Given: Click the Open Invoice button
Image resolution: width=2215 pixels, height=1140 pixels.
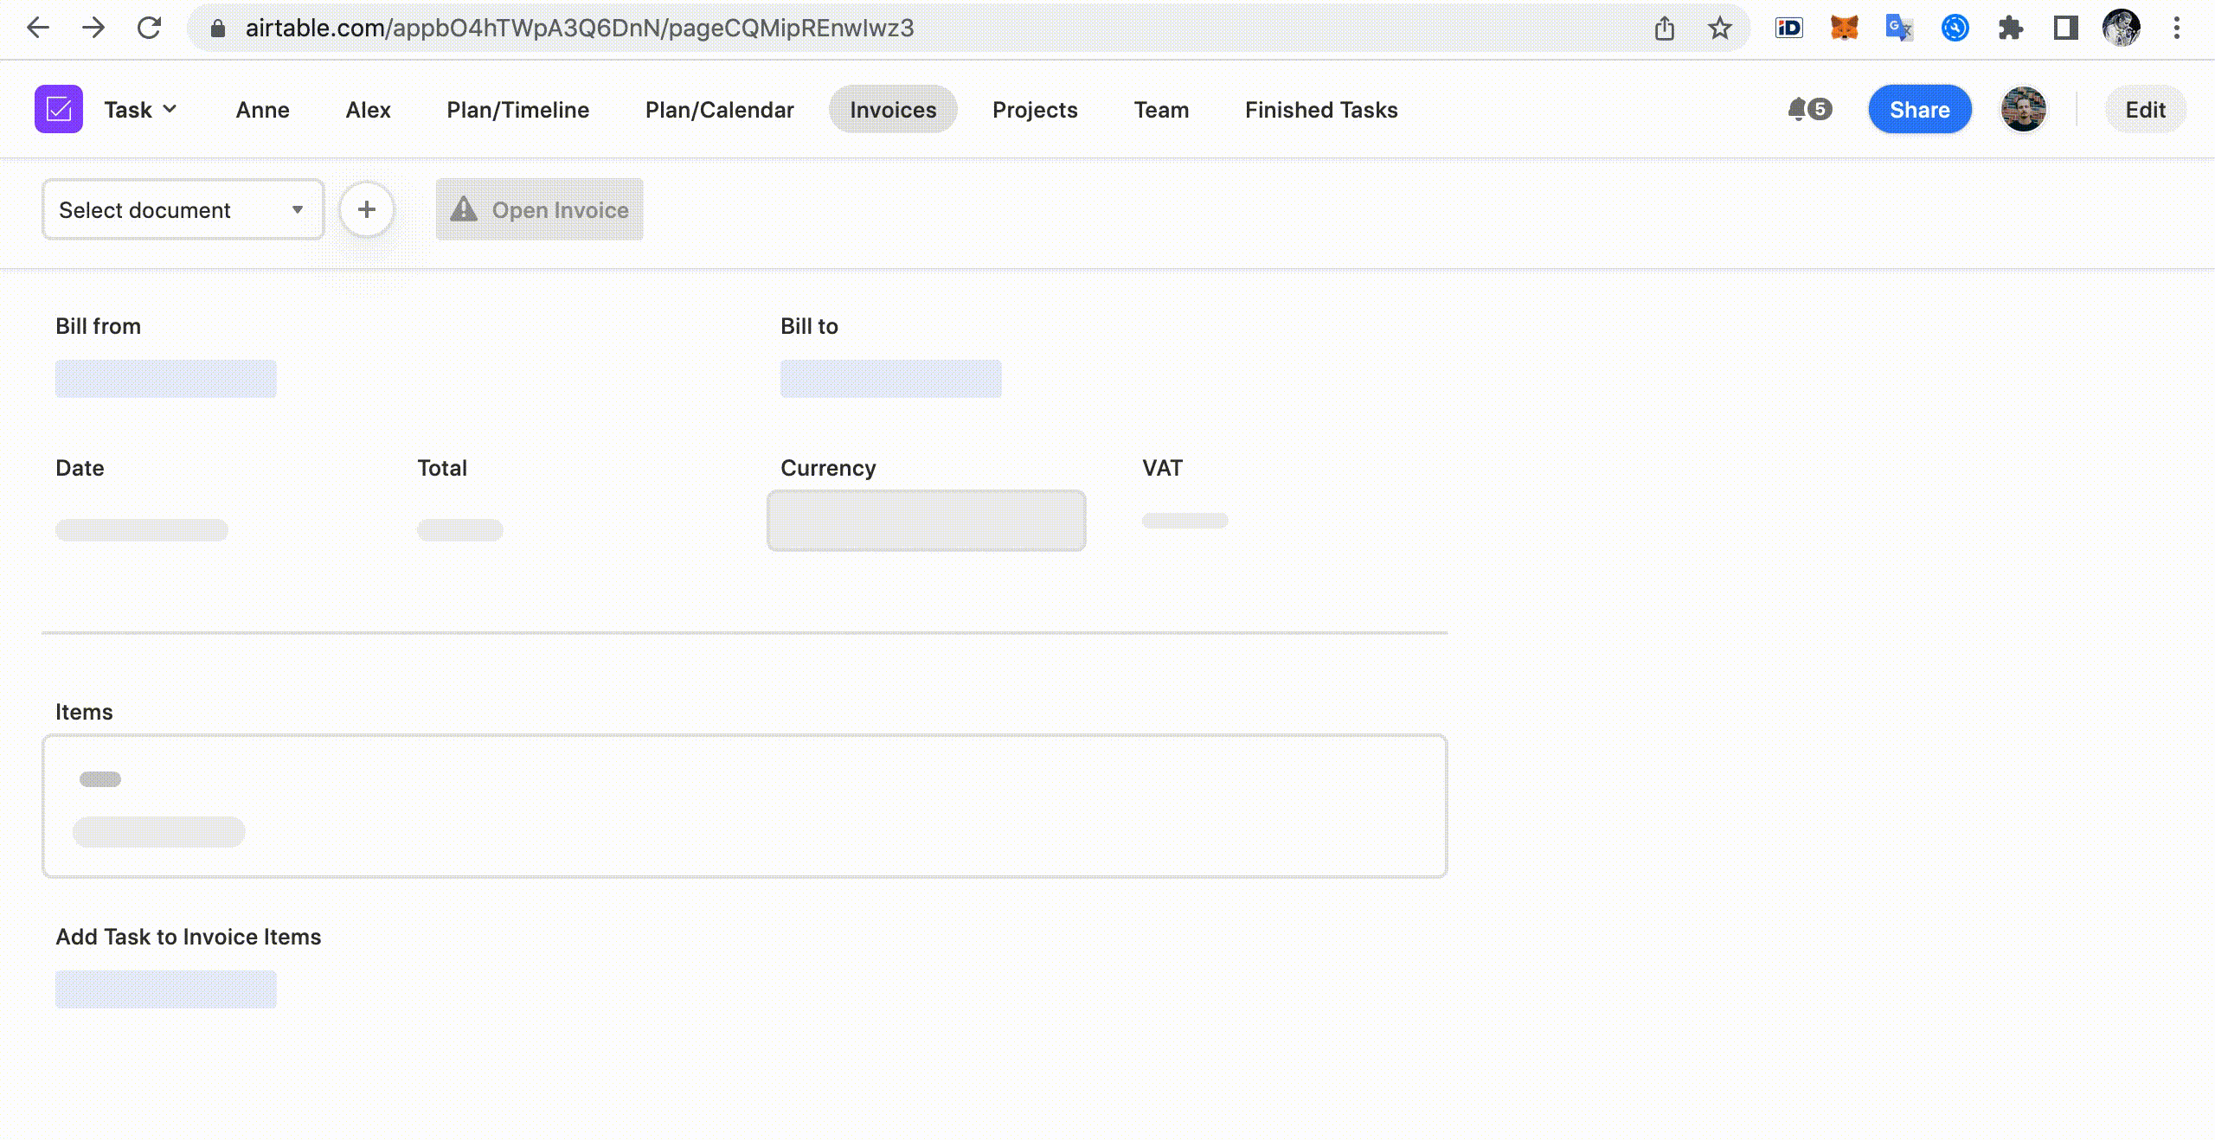Looking at the screenshot, I should (x=539, y=209).
